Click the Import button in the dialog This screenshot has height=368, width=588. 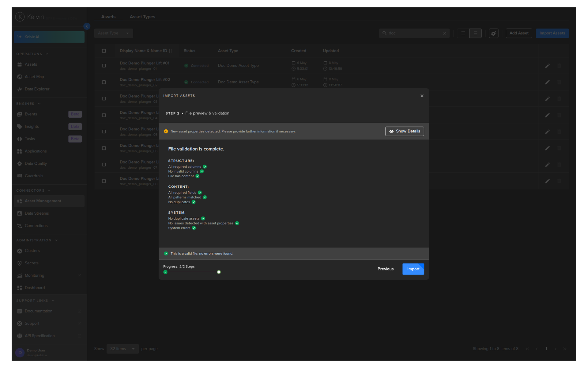(413, 269)
